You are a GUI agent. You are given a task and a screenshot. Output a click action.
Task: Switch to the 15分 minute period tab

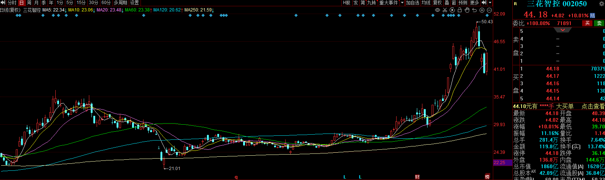pyautogui.click(x=81, y=3)
